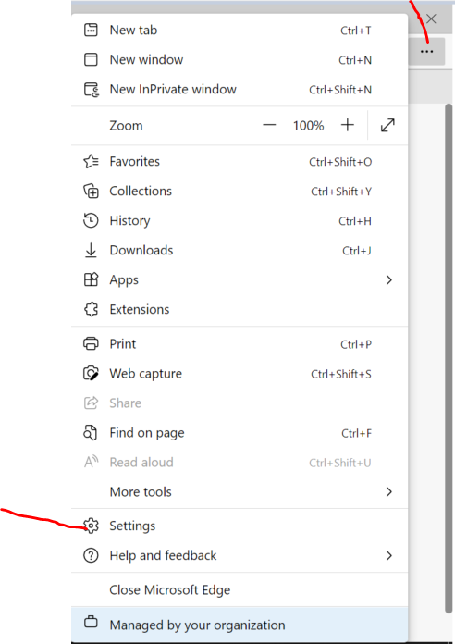Expand the Help and feedback submenu arrow
This screenshot has width=455, height=644.
[x=389, y=556]
